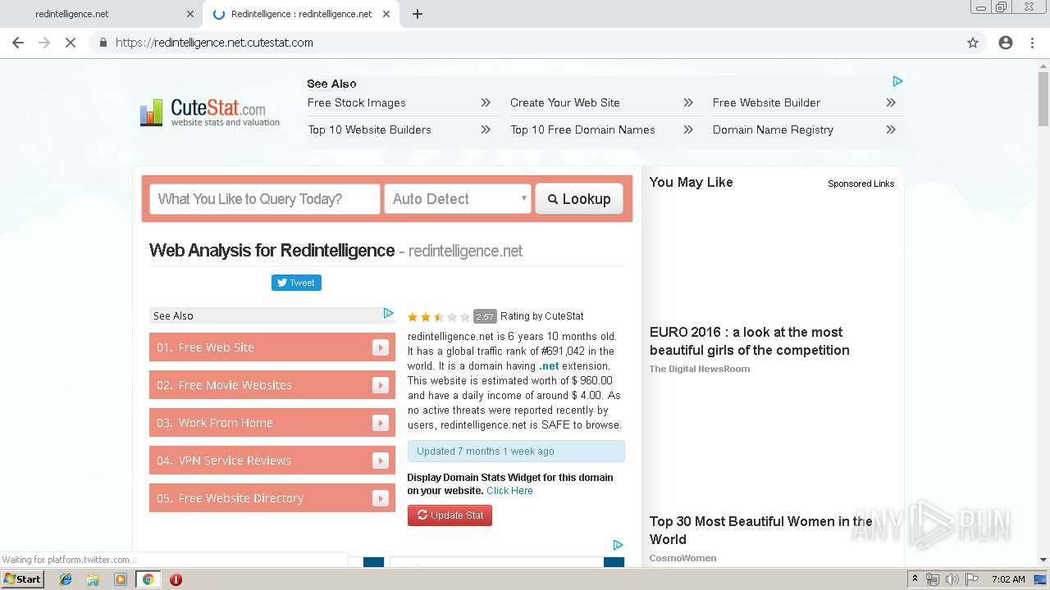Click the red Update Stat button
Image resolution: width=1050 pixels, height=590 pixels.
coord(450,515)
